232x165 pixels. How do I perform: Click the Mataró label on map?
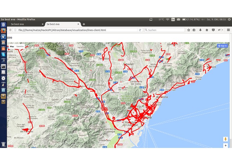pyautogui.click(x=211, y=67)
